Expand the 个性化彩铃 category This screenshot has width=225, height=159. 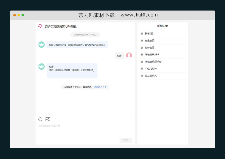click(150, 69)
